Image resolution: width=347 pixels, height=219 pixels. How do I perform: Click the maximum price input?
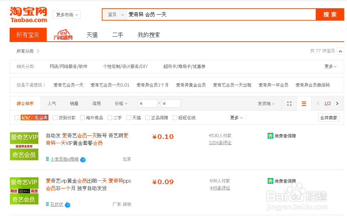point(171,103)
